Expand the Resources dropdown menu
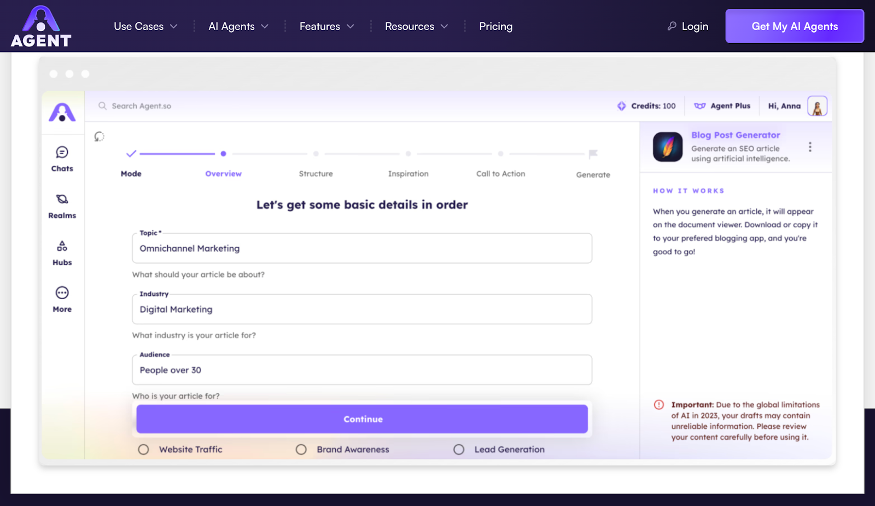 416,26
